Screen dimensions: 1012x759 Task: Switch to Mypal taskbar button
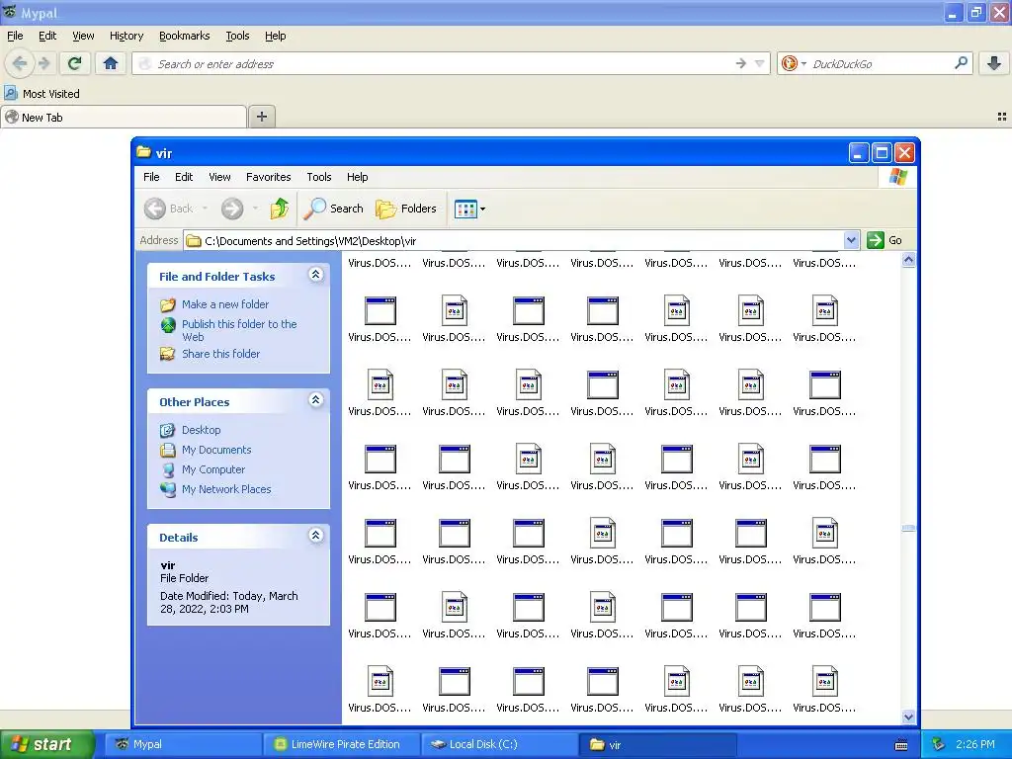(x=183, y=744)
